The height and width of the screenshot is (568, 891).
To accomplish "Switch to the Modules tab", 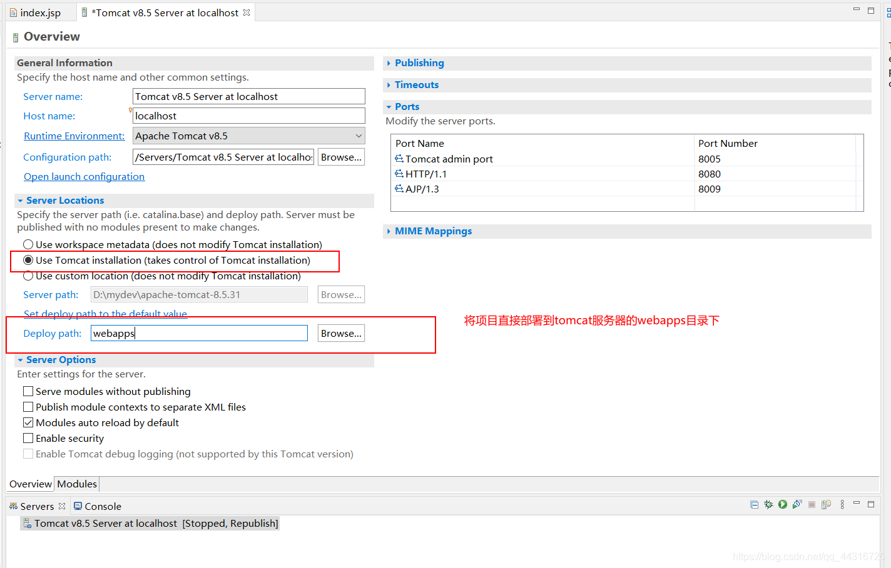I will click(77, 484).
